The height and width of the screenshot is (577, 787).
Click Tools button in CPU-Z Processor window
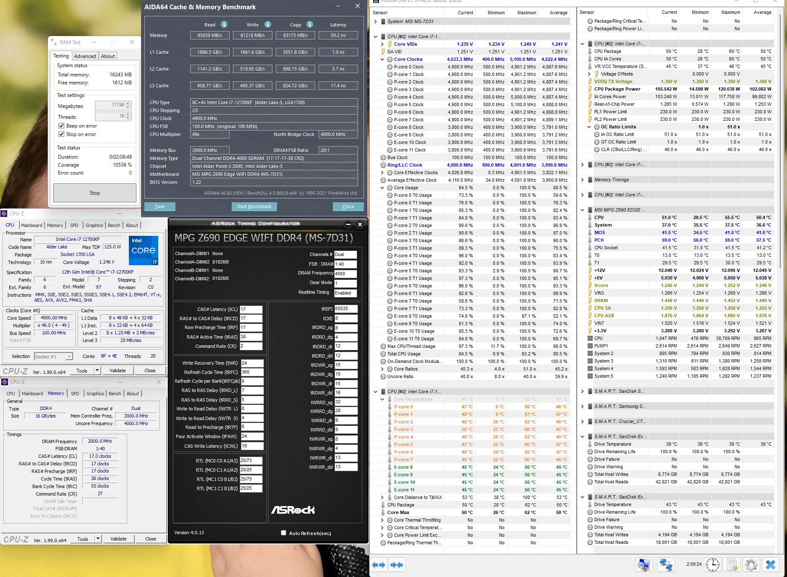click(82, 371)
